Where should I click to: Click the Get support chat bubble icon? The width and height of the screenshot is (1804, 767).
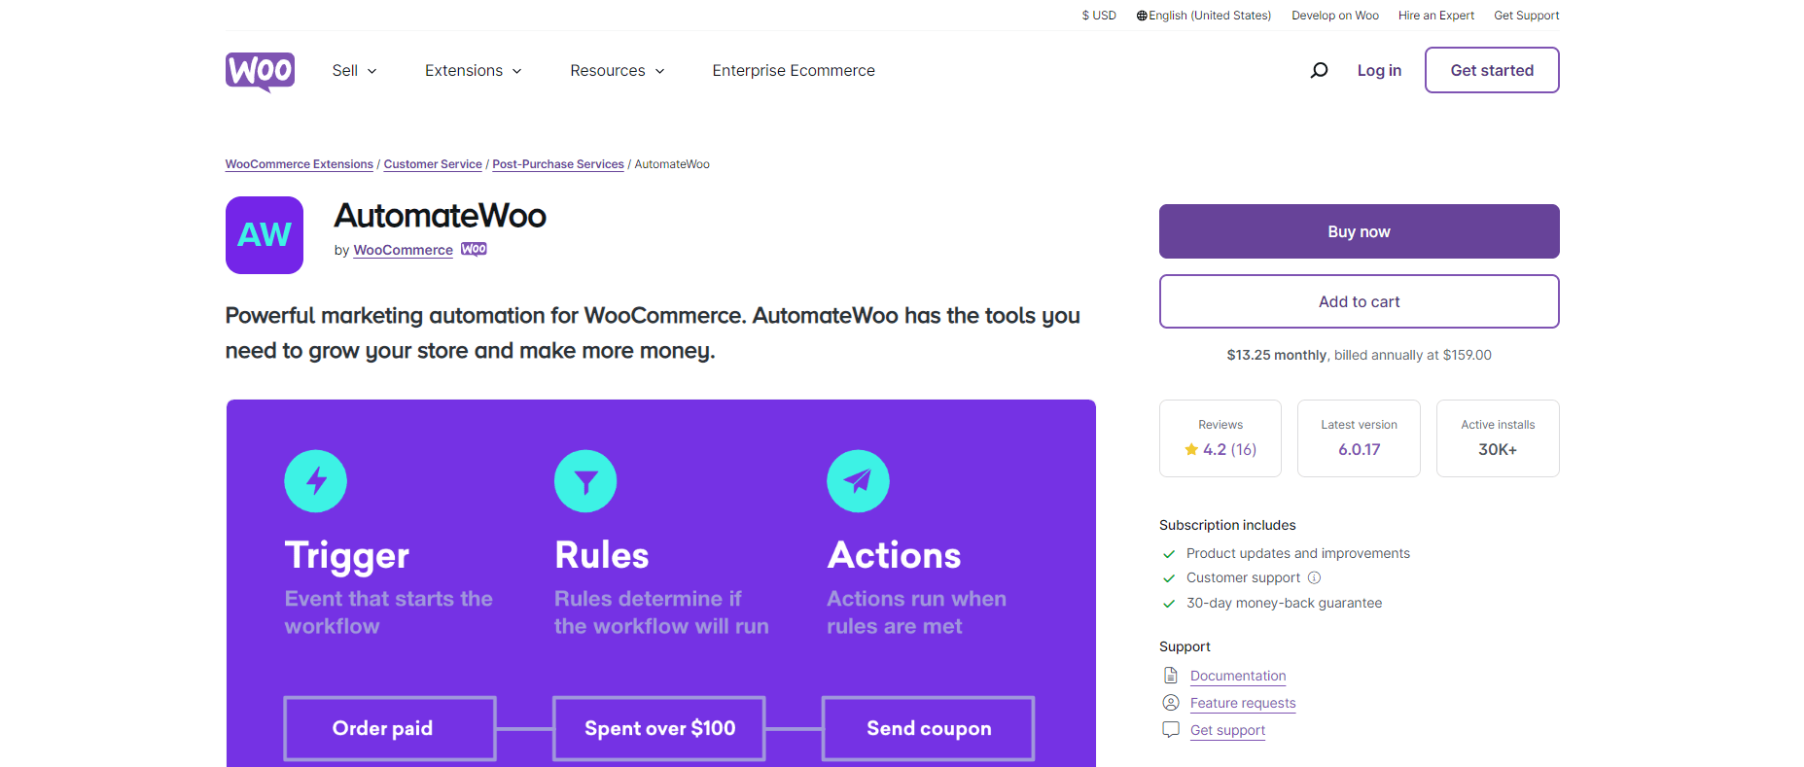(1170, 729)
